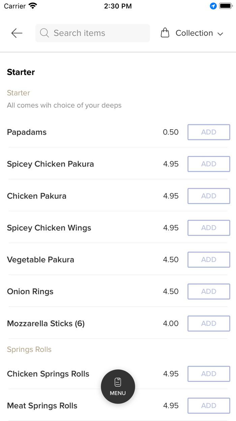Select the Starter section heading
The width and height of the screenshot is (236, 421).
point(21,72)
